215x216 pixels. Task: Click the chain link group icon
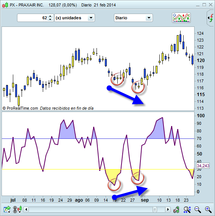pos(15,210)
